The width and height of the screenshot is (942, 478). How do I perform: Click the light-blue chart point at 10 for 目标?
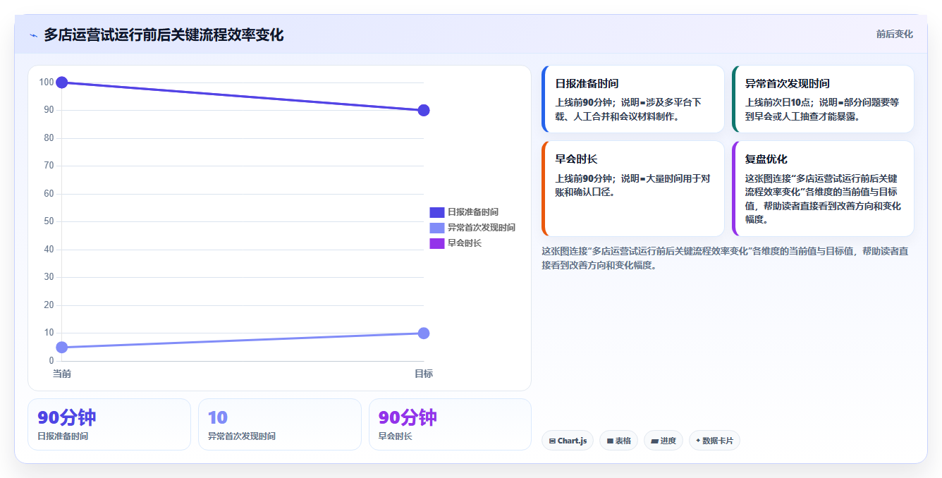click(x=424, y=333)
